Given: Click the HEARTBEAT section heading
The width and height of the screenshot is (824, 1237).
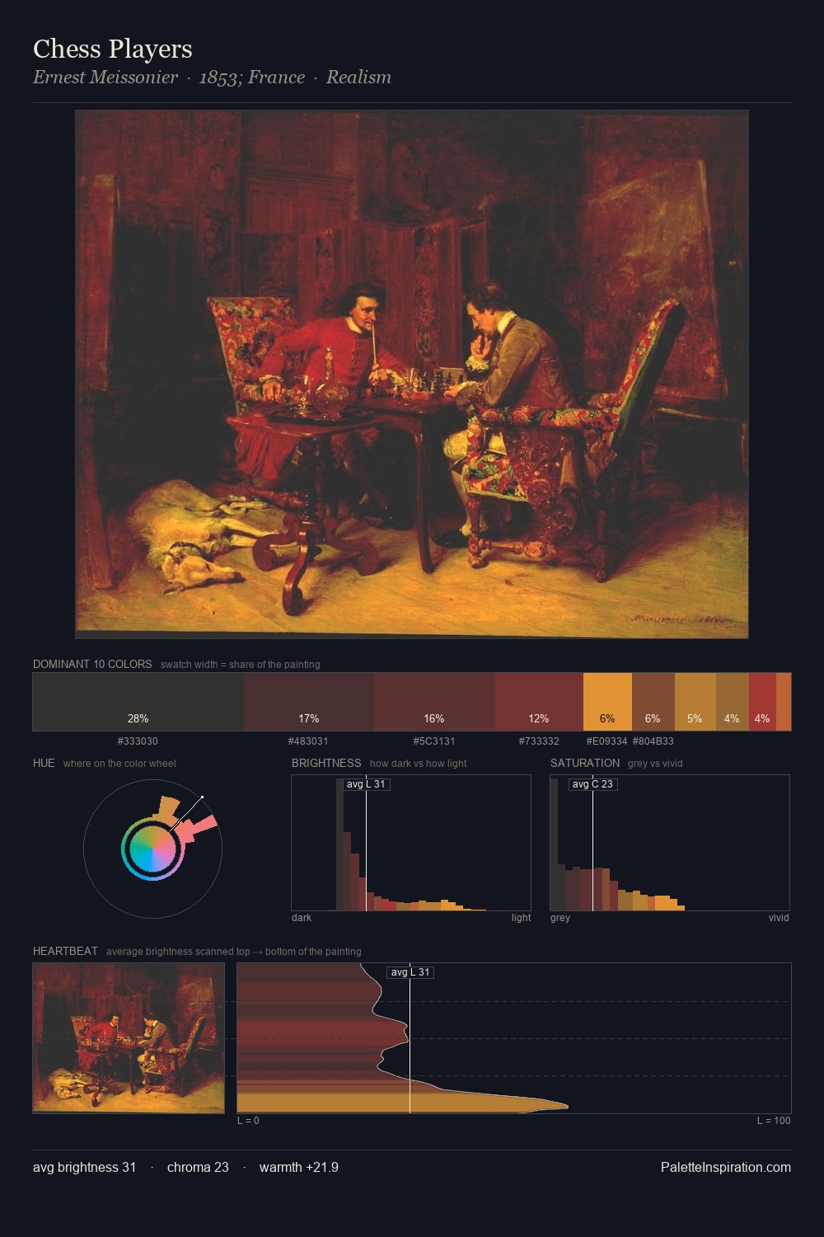Looking at the screenshot, I should pyautogui.click(x=65, y=951).
